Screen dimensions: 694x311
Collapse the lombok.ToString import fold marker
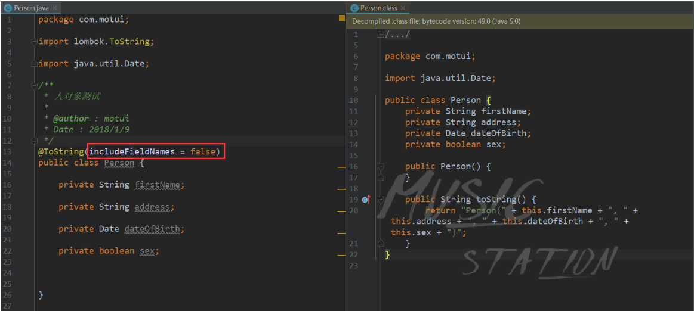tap(34, 42)
